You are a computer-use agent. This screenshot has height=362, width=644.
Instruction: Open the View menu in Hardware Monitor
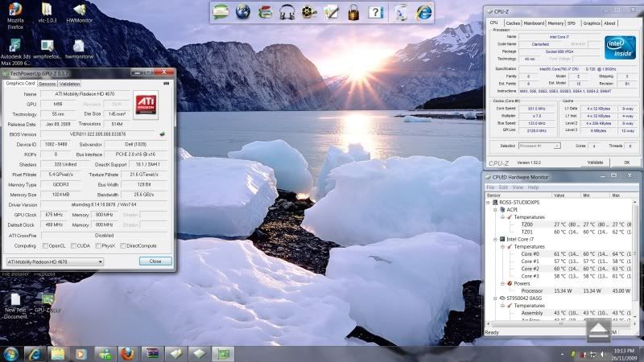coord(517,187)
